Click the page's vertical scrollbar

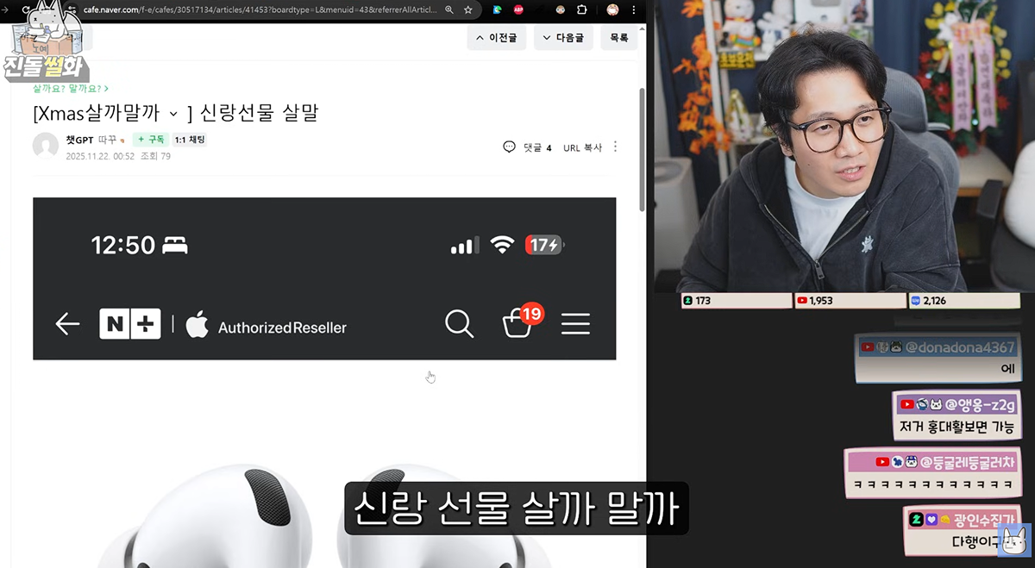pyautogui.click(x=642, y=147)
